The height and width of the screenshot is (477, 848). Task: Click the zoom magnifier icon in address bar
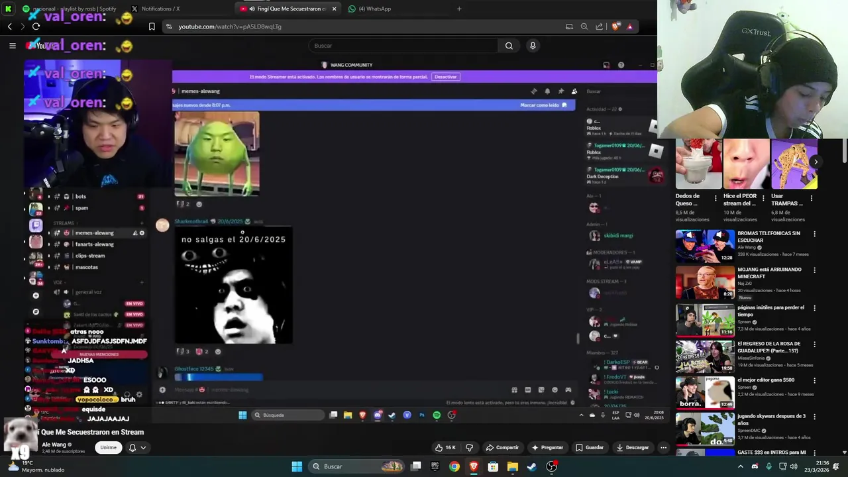(584, 26)
